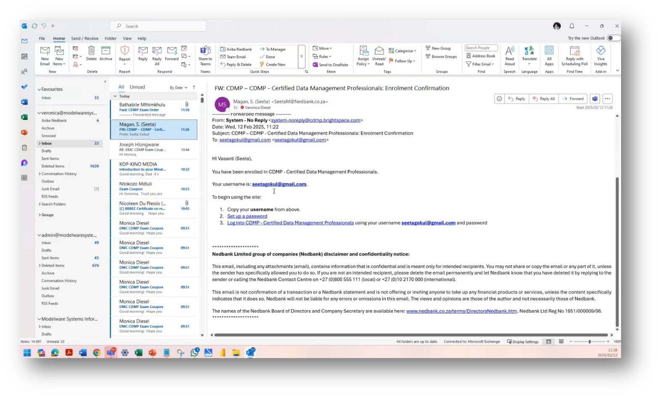The width and height of the screenshot is (661, 398).
Task: Reply with Scheduling Poll
Action: [574, 56]
